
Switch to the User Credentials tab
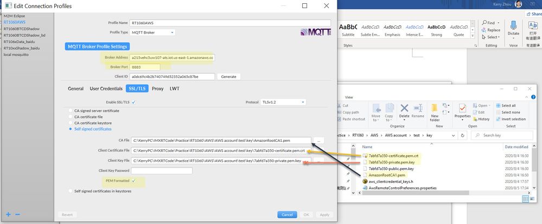pos(106,89)
